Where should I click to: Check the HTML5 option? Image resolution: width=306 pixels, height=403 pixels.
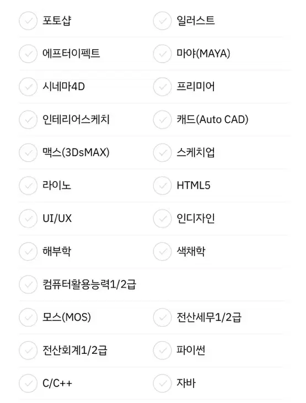162,185
